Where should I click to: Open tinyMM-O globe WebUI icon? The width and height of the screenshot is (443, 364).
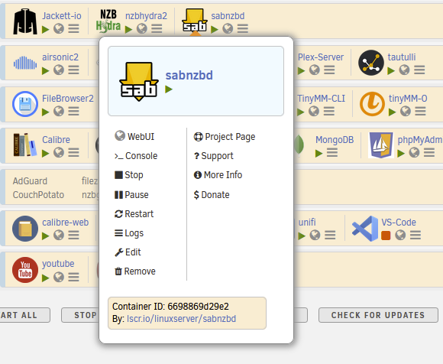click(x=406, y=111)
